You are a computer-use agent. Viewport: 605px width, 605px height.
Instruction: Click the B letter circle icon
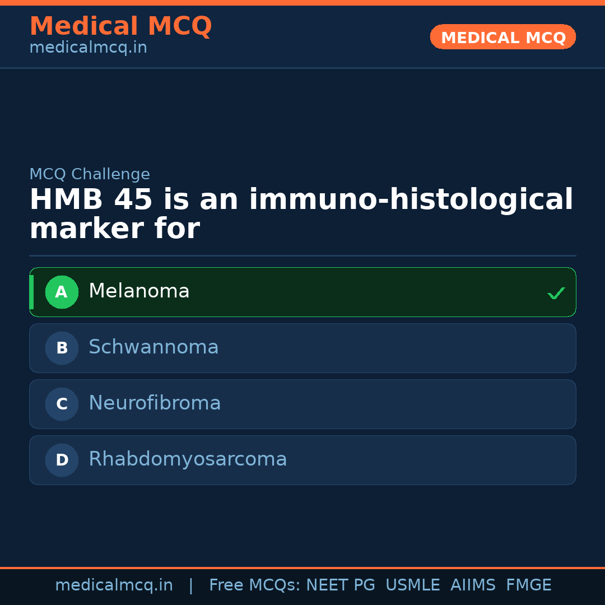(x=62, y=348)
